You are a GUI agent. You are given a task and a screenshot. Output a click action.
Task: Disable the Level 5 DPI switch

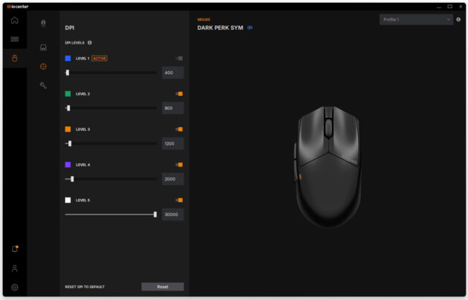pos(179,200)
